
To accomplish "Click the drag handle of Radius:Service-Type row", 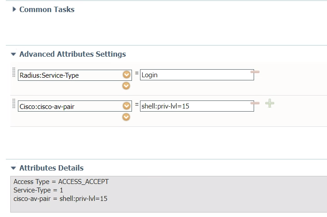I will click(14, 73).
